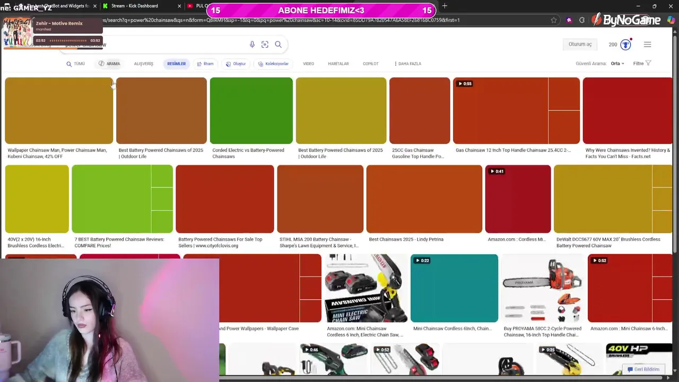Open STIHL MSA 200 Battery Chainsaw link

pos(319,242)
